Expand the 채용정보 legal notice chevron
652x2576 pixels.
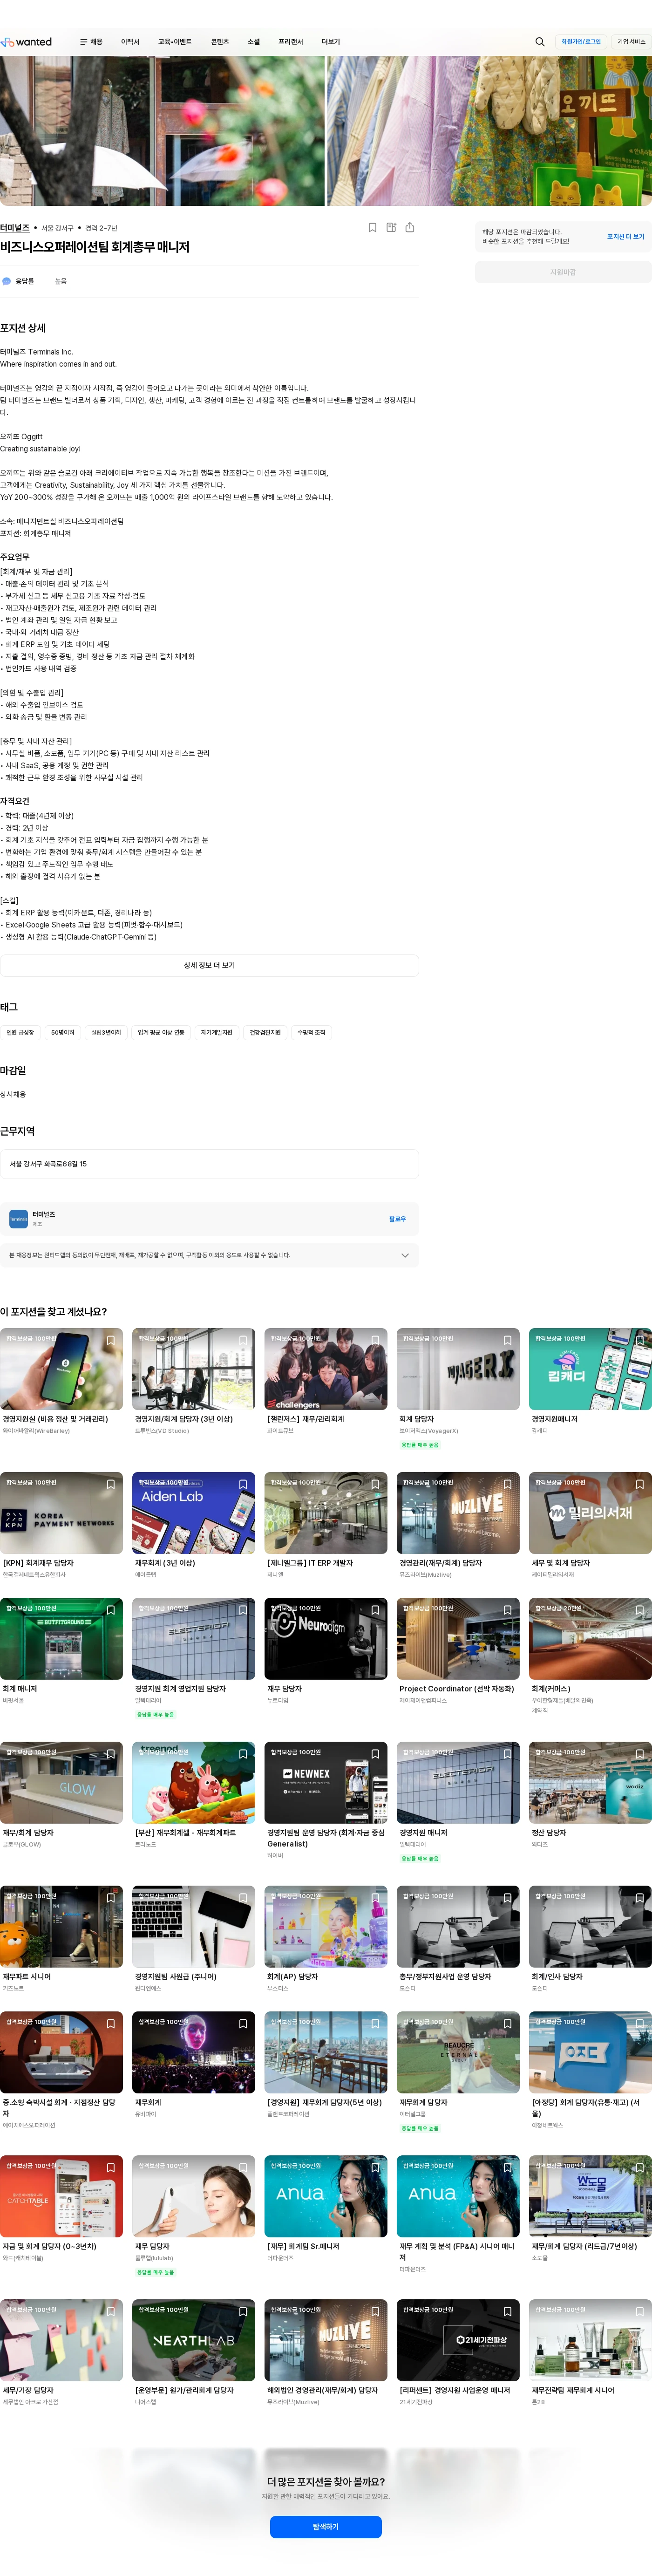point(405,1255)
